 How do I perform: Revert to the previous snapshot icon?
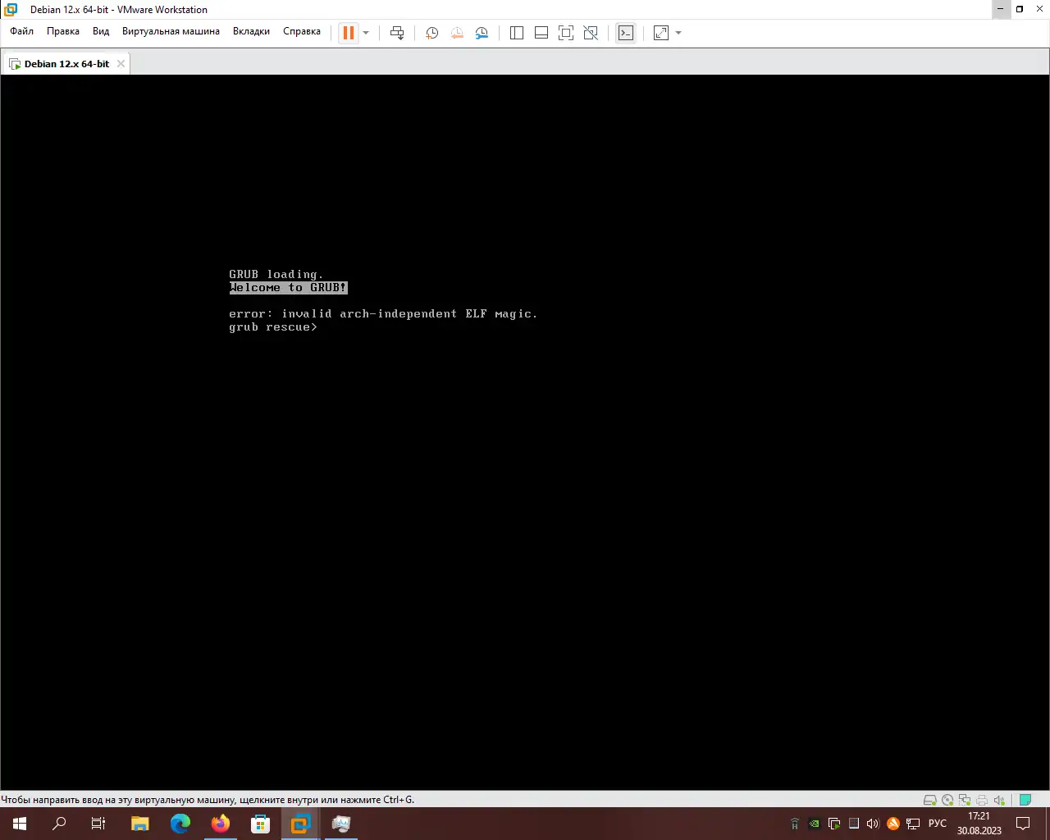[x=457, y=33]
